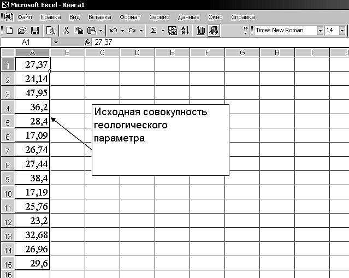Select cell containing 32,68
This screenshot has height=278, width=349.
[32, 235]
